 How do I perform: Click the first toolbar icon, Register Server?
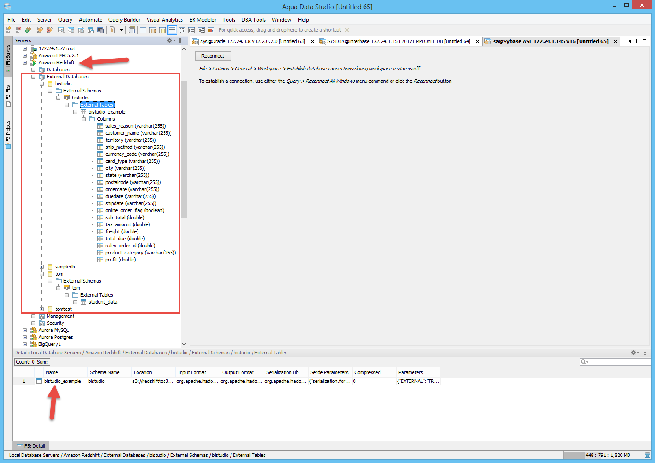pyautogui.click(x=8, y=30)
